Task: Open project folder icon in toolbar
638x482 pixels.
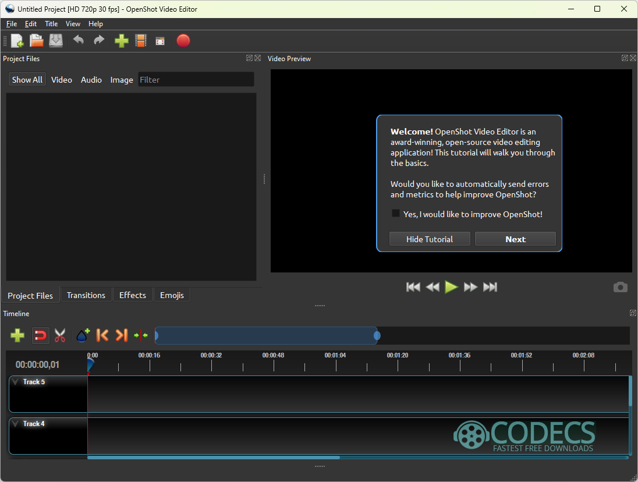Action: click(x=36, y=41)
